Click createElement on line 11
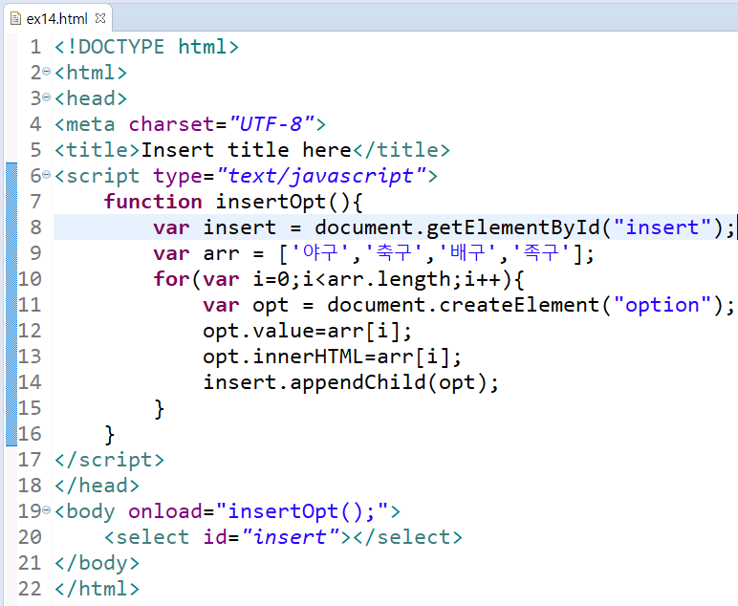Viewport: 738px width, 606px height. click(519, 305)
